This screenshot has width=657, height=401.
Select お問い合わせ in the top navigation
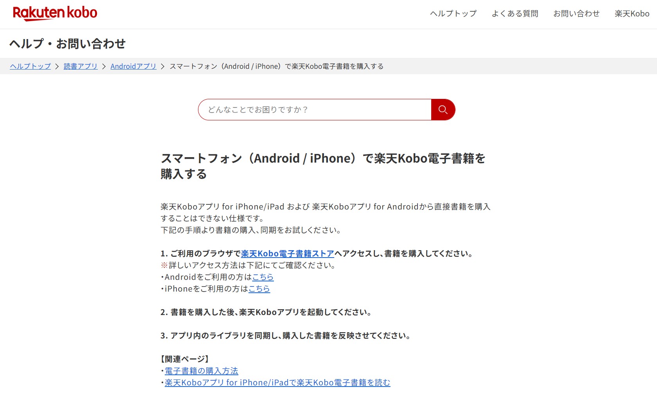(x=576, y=14)
